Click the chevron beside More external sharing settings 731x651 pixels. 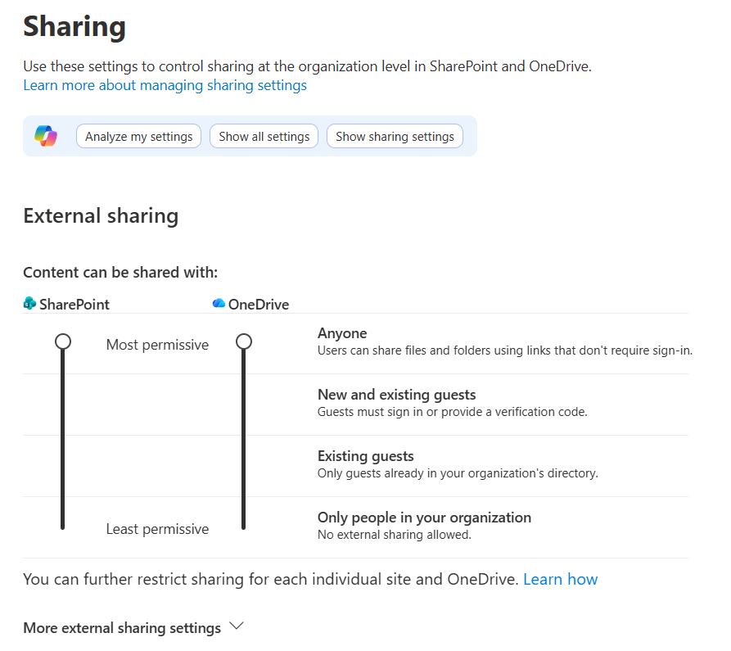tap(237, 626)
